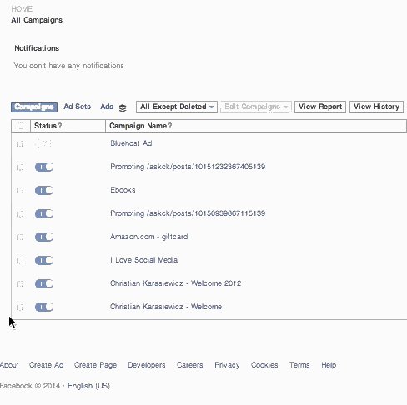Toggle status of Christian Karasiewicz - Welcome 2012
The height and width of the screenshot is (405, 407).
click(44, 283)
